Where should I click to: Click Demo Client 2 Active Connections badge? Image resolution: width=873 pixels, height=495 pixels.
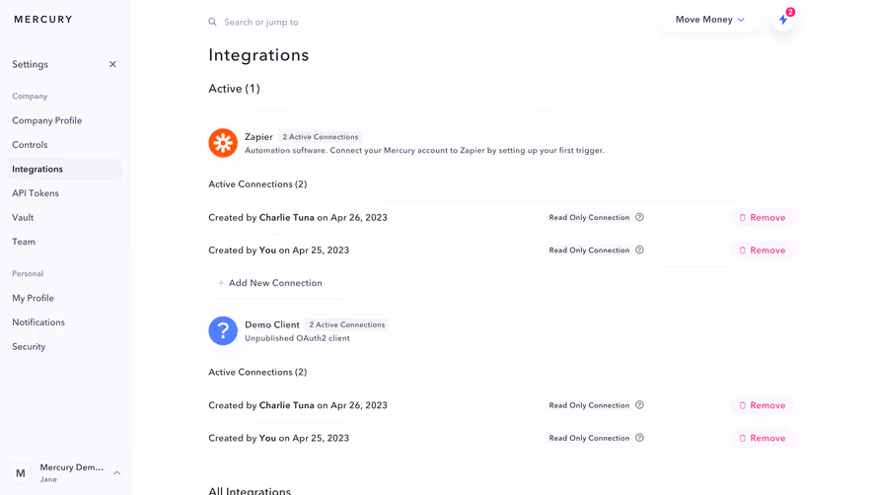click(x=347, y=324)
